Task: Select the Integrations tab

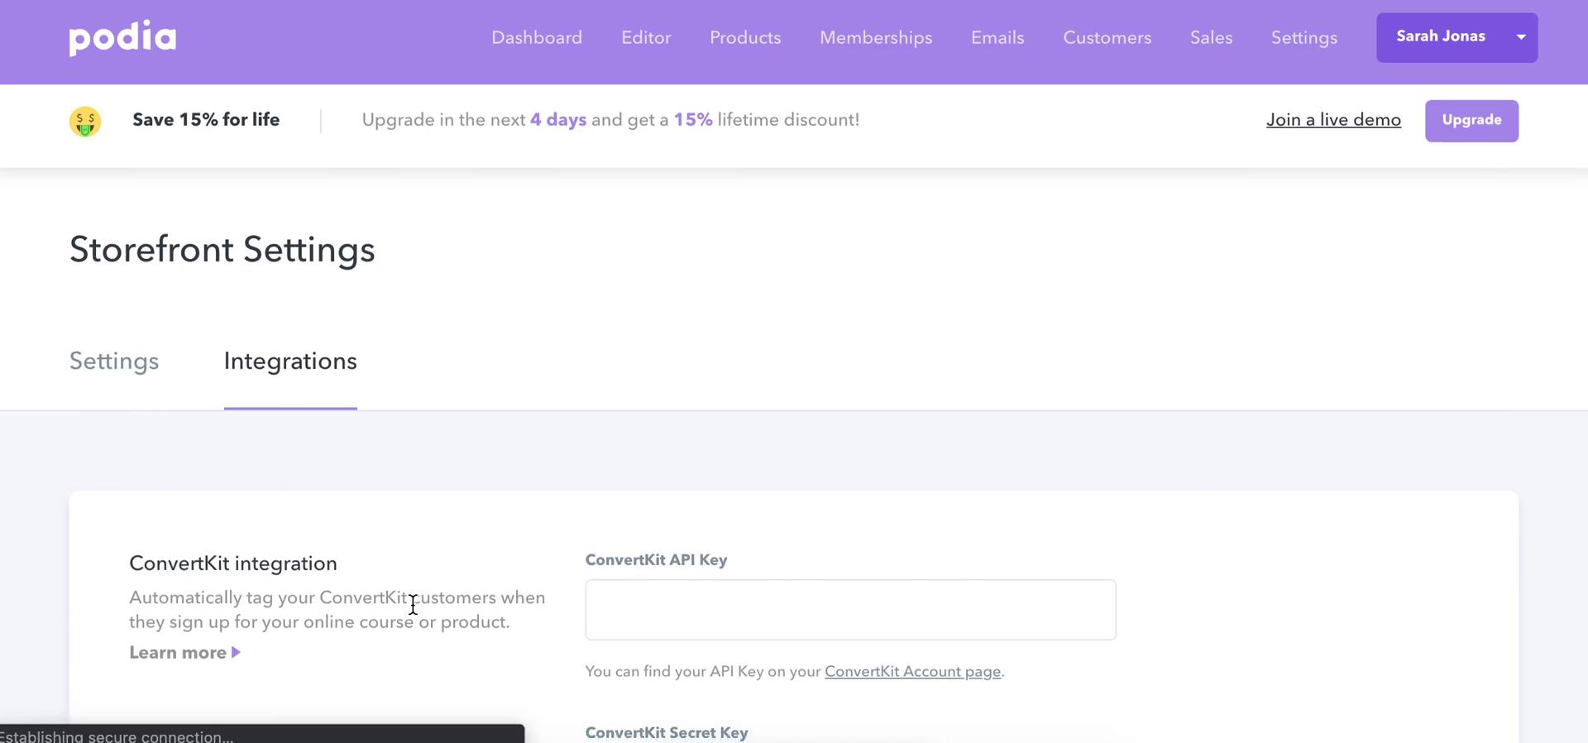Action: (290, 362)
